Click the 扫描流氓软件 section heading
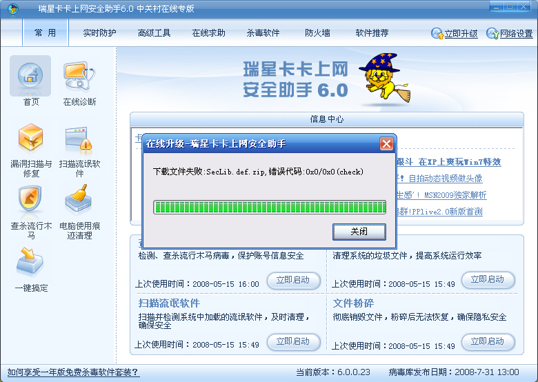Image resolution: width=538 pixels, height=382 pixels. point(169,303)
